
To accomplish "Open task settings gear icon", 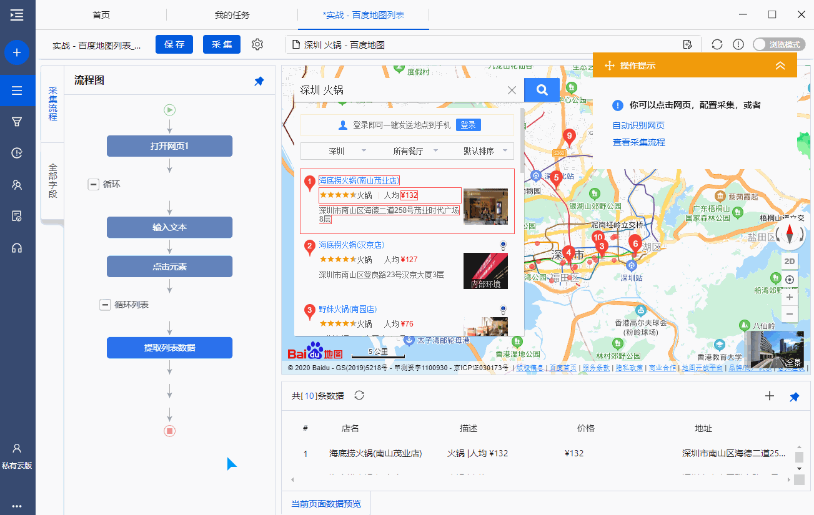I will pos(257,44).
